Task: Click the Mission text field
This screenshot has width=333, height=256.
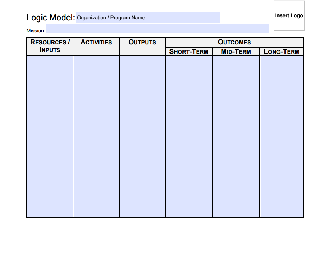Action: [158, 28]
